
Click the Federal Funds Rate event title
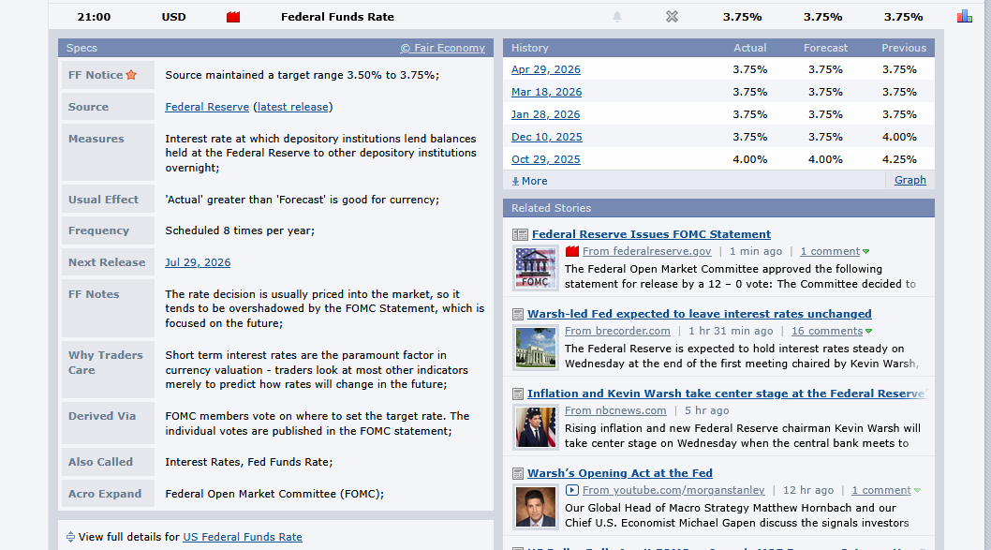click(x=337, y=17)
